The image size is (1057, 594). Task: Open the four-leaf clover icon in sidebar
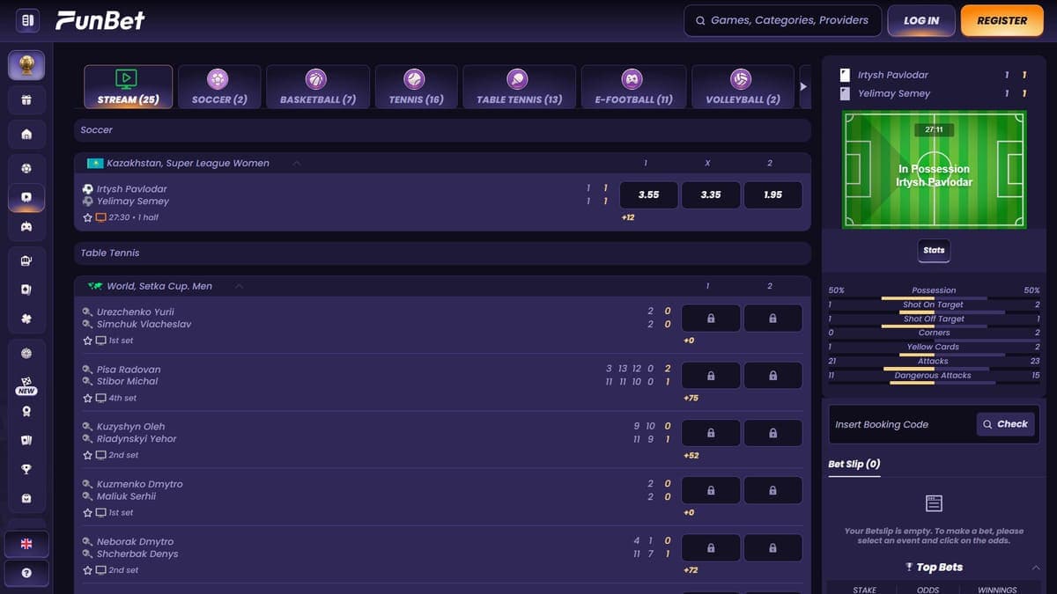(x=26, y=319)
